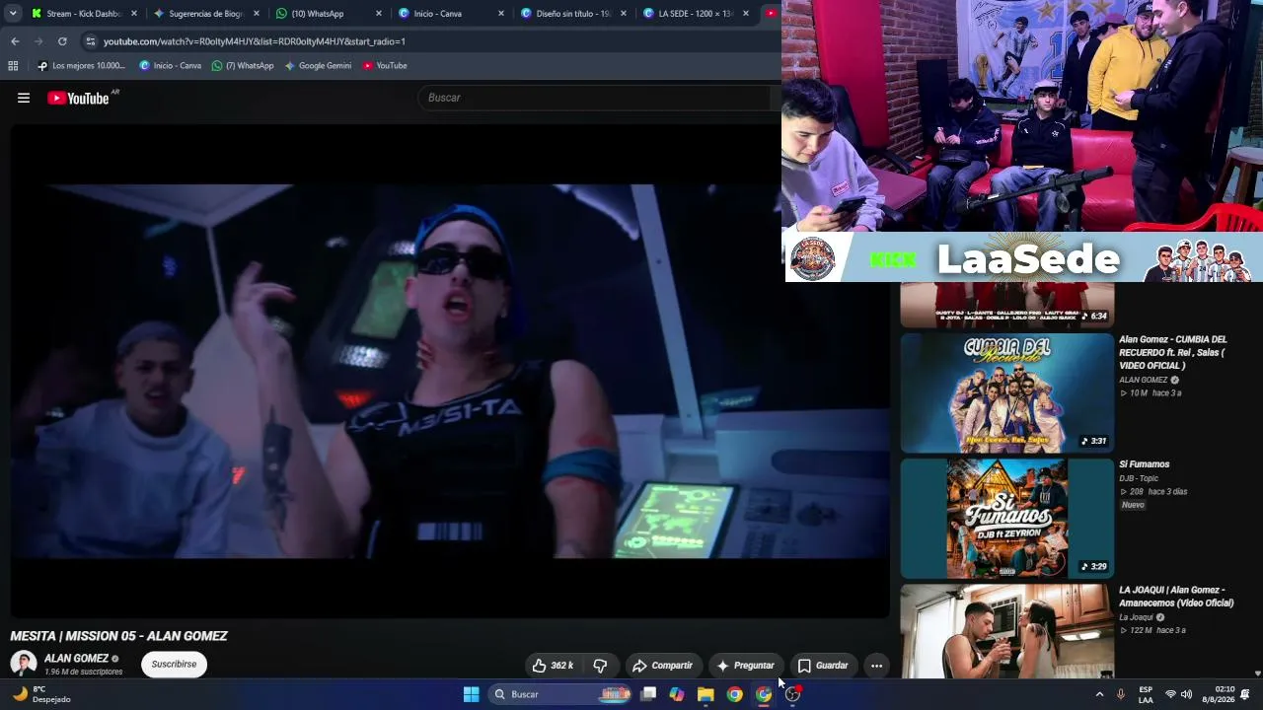Click the address bar URL

(255, 41)
